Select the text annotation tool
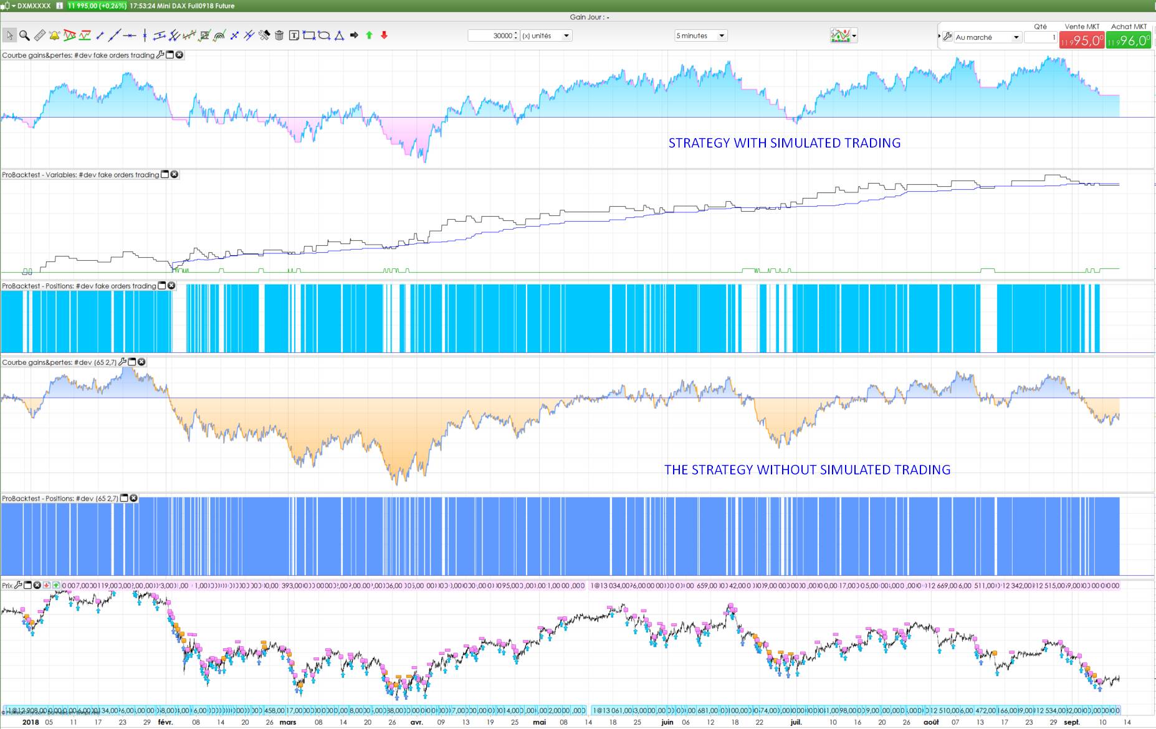The height and width of the screenshot is (729, 1156). tap(294, 35)
